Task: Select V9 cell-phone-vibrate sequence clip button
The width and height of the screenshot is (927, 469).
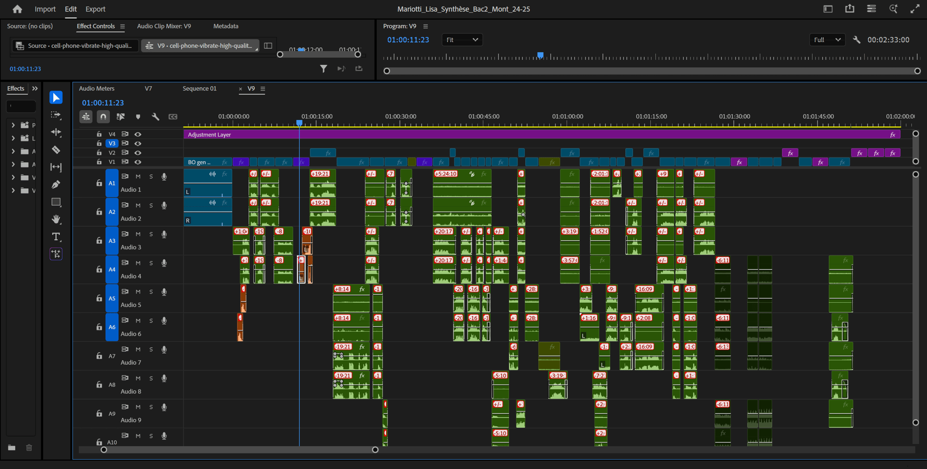Action: (200, 45)
